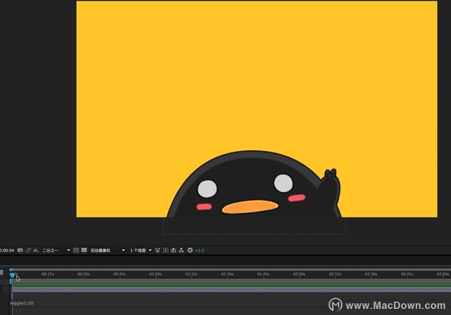The width and height of the screenshot is (451, 315).
Task: Click the penguin's orange beak
Action: (x=250, y=207)
